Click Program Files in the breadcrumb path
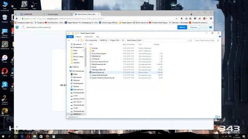Screen dimensions: 248x139 pos(115,40)
